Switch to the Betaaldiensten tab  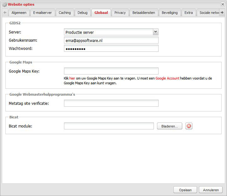coord(144,13)
